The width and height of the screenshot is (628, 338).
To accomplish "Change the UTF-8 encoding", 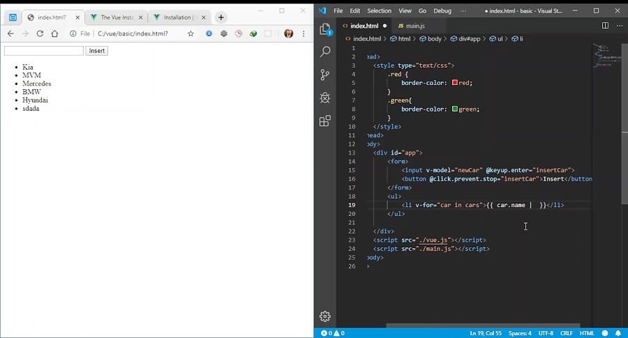I will click(x=546, y=333).
